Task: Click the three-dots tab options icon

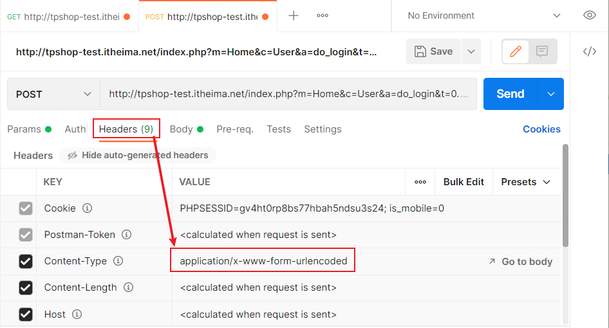Action: click(323, 15)
